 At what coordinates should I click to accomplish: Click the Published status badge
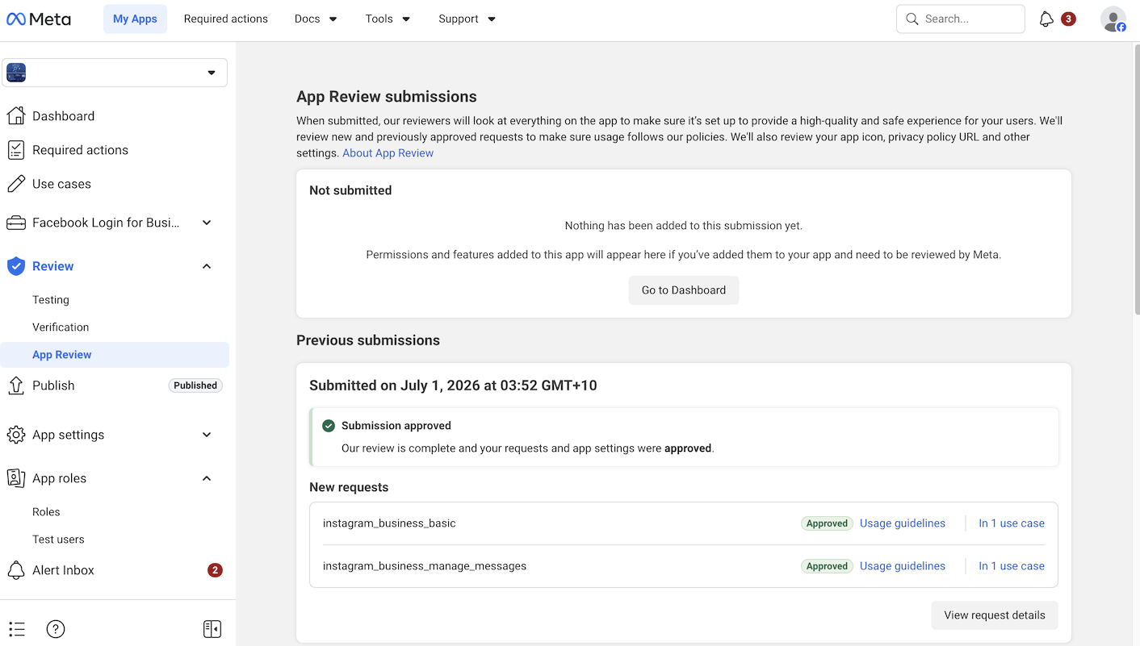[x=195, y=386]
